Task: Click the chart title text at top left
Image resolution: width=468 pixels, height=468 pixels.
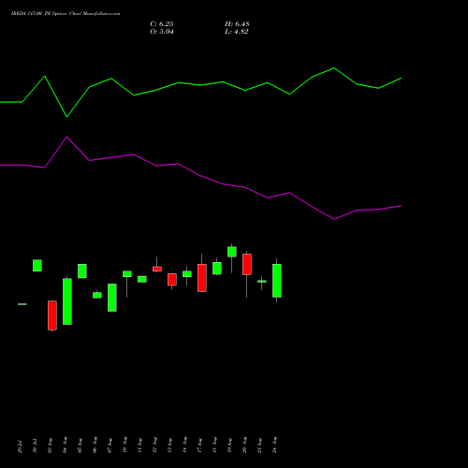Action: pos(66,13)
